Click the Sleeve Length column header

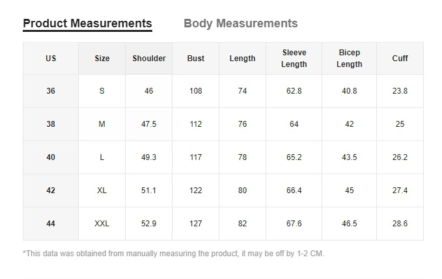(294, 59)
